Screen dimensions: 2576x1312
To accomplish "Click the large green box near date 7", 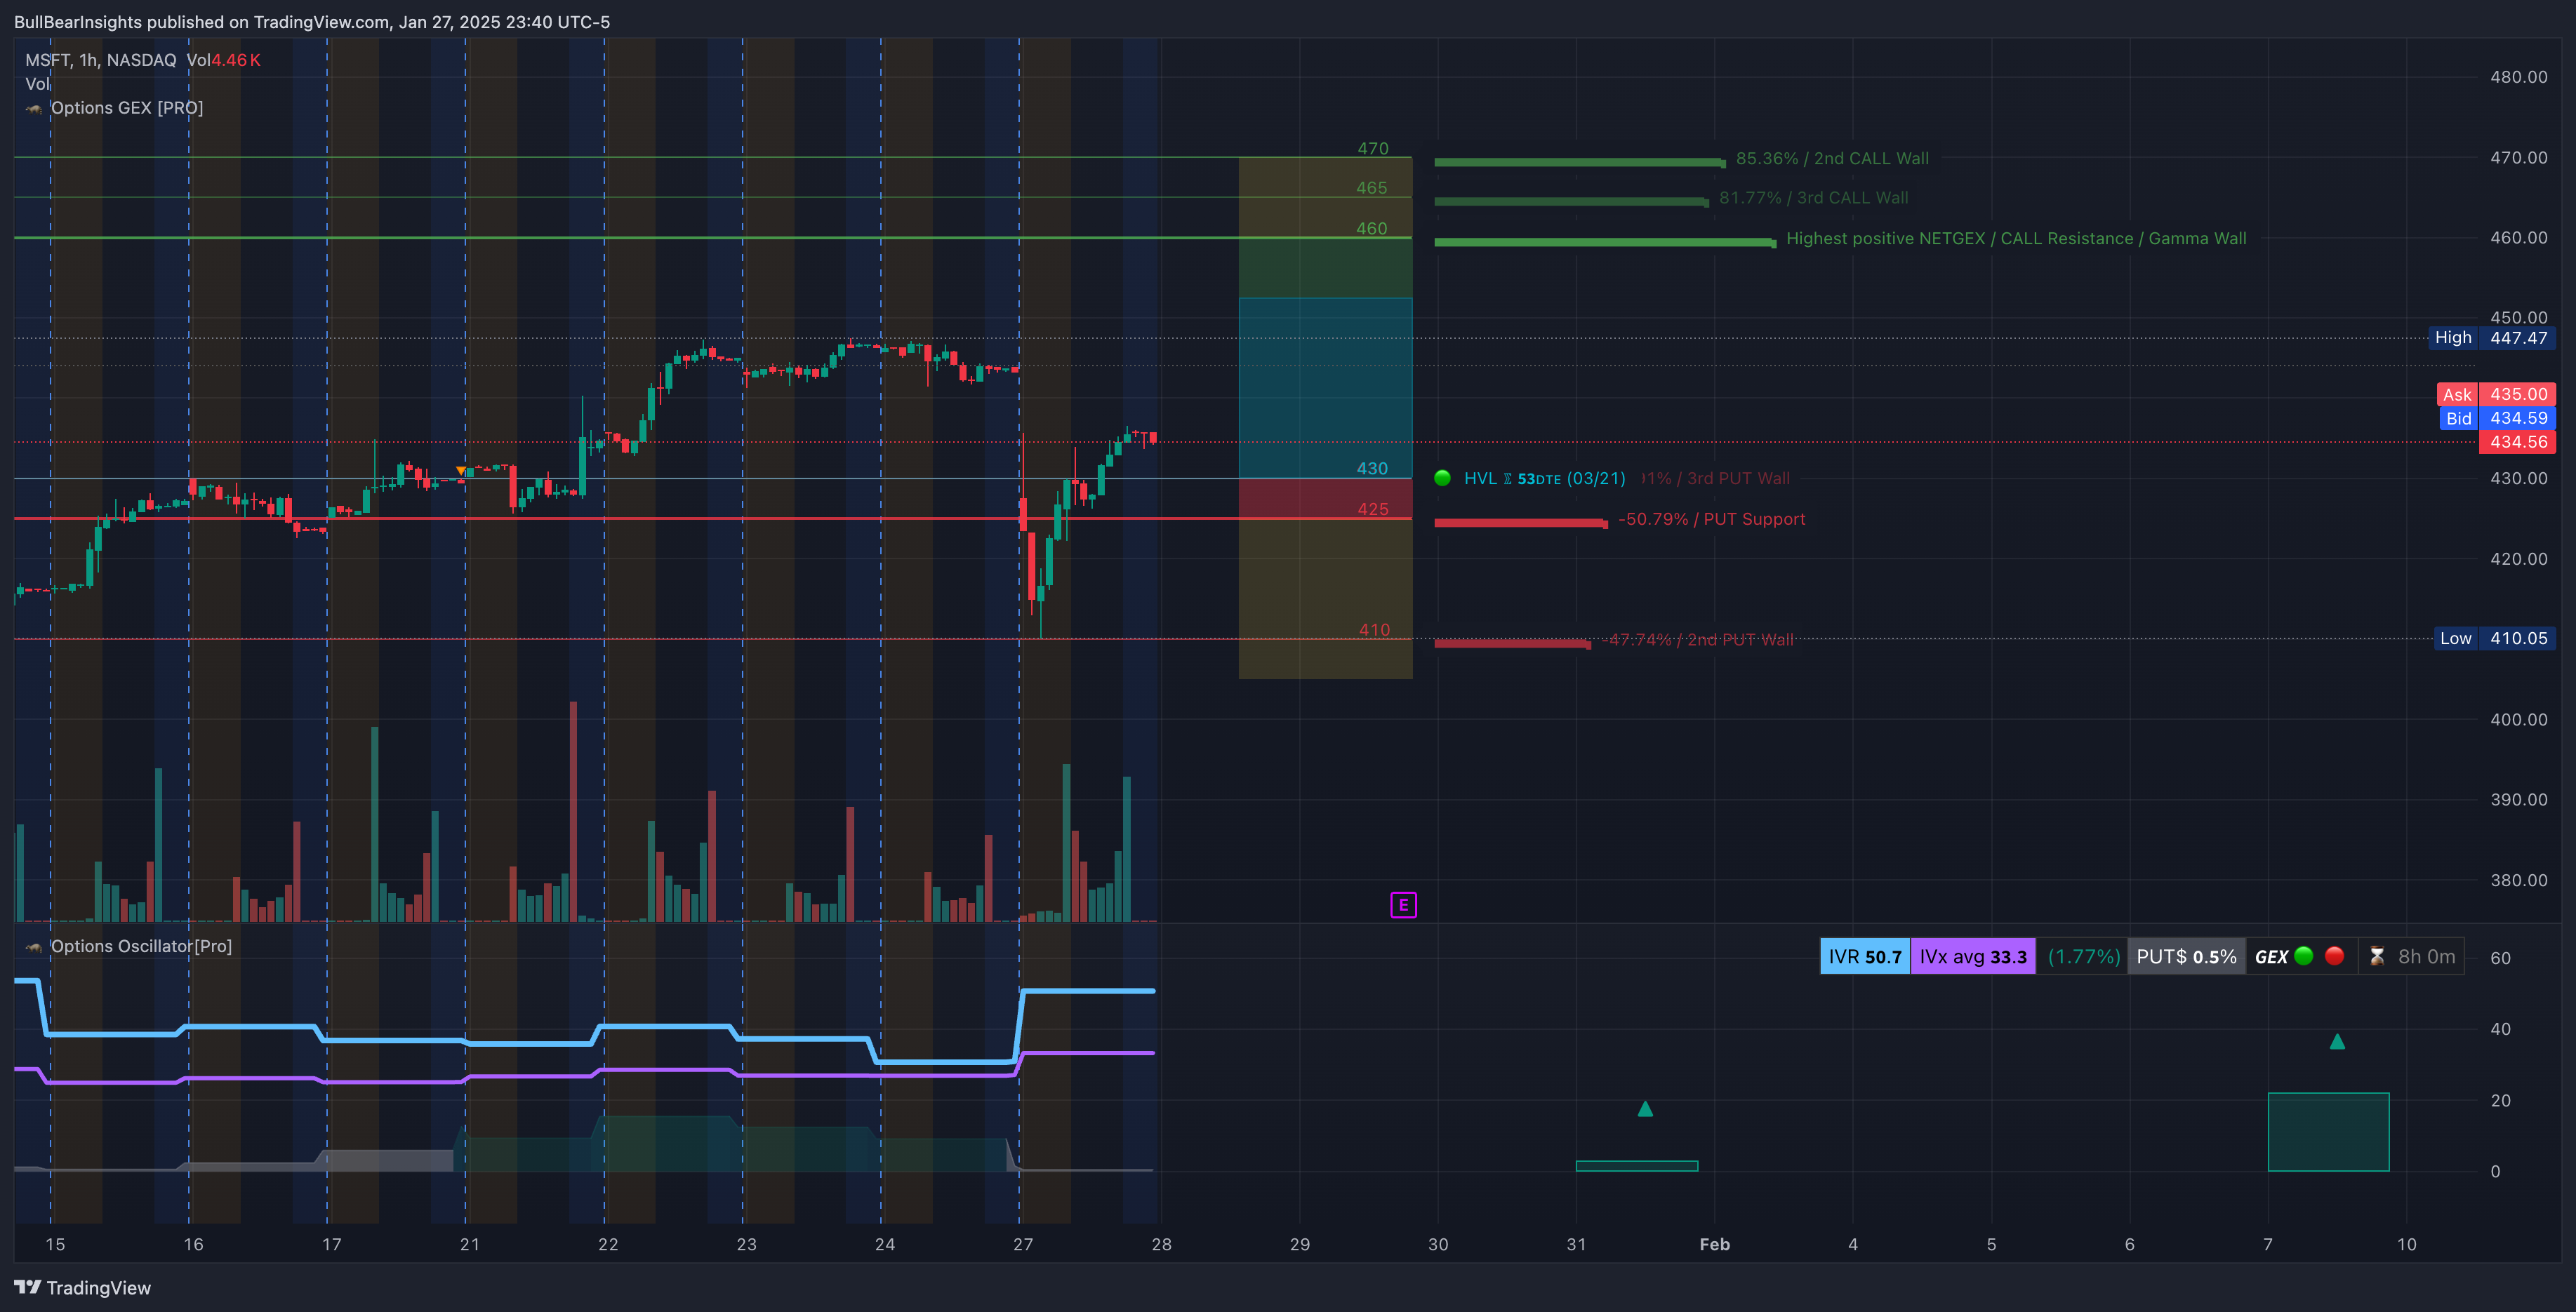I will click(x=2328, y=1132).
